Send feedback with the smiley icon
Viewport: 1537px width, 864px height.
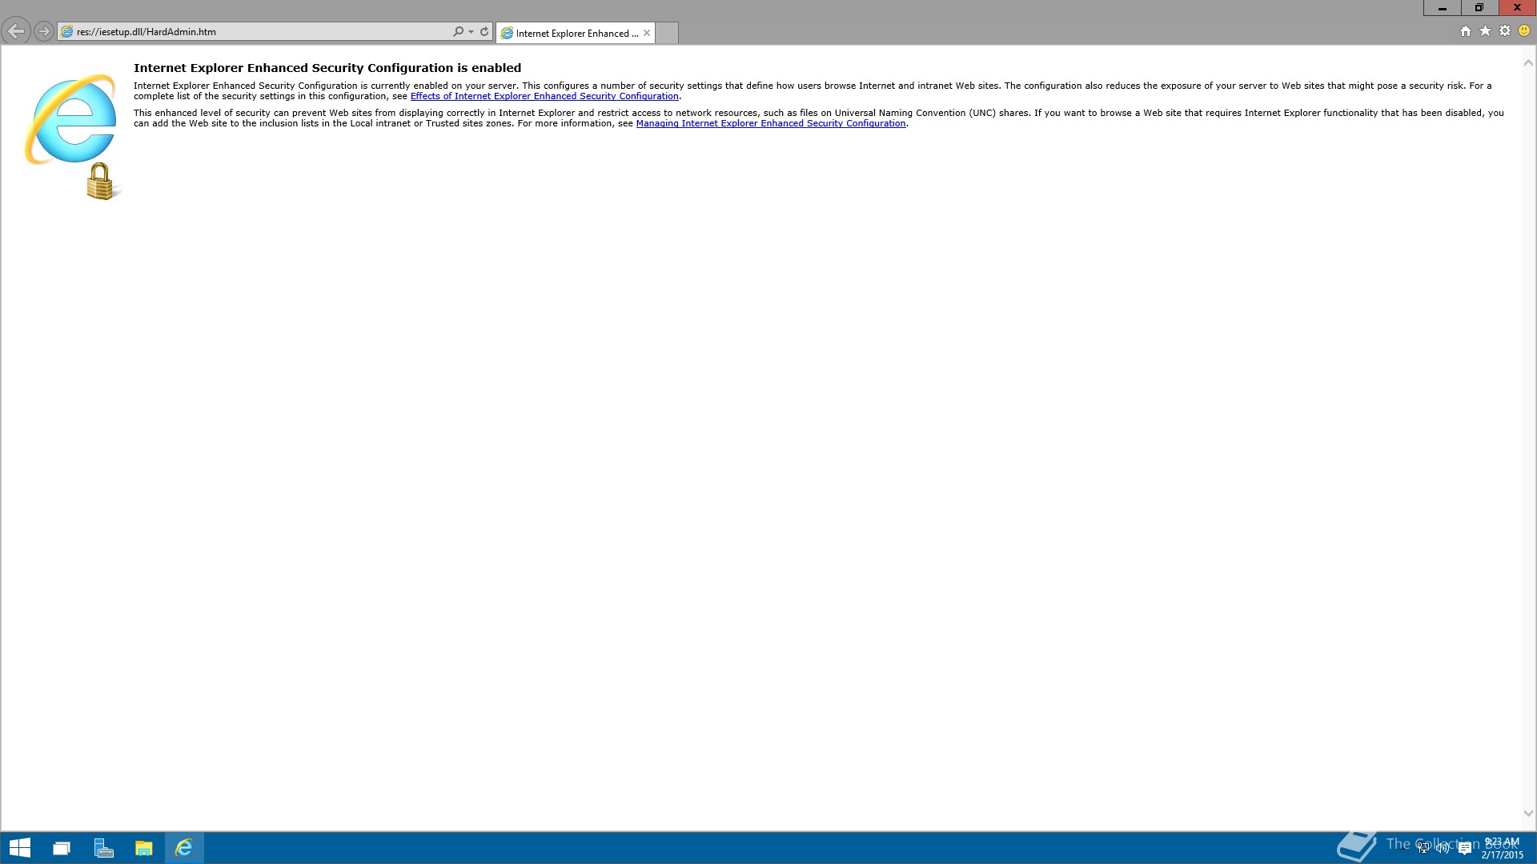tap(1524, 31)
